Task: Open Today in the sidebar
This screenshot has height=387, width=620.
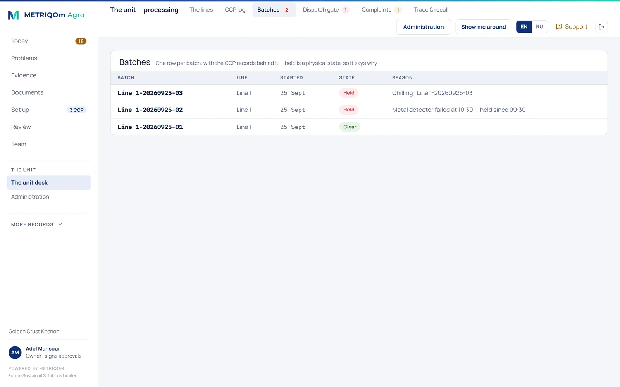Action: click(x=49, y=41)
